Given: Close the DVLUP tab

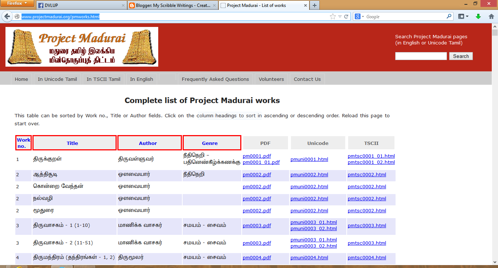Looking at the screenshot, I should tap(122, 5).
